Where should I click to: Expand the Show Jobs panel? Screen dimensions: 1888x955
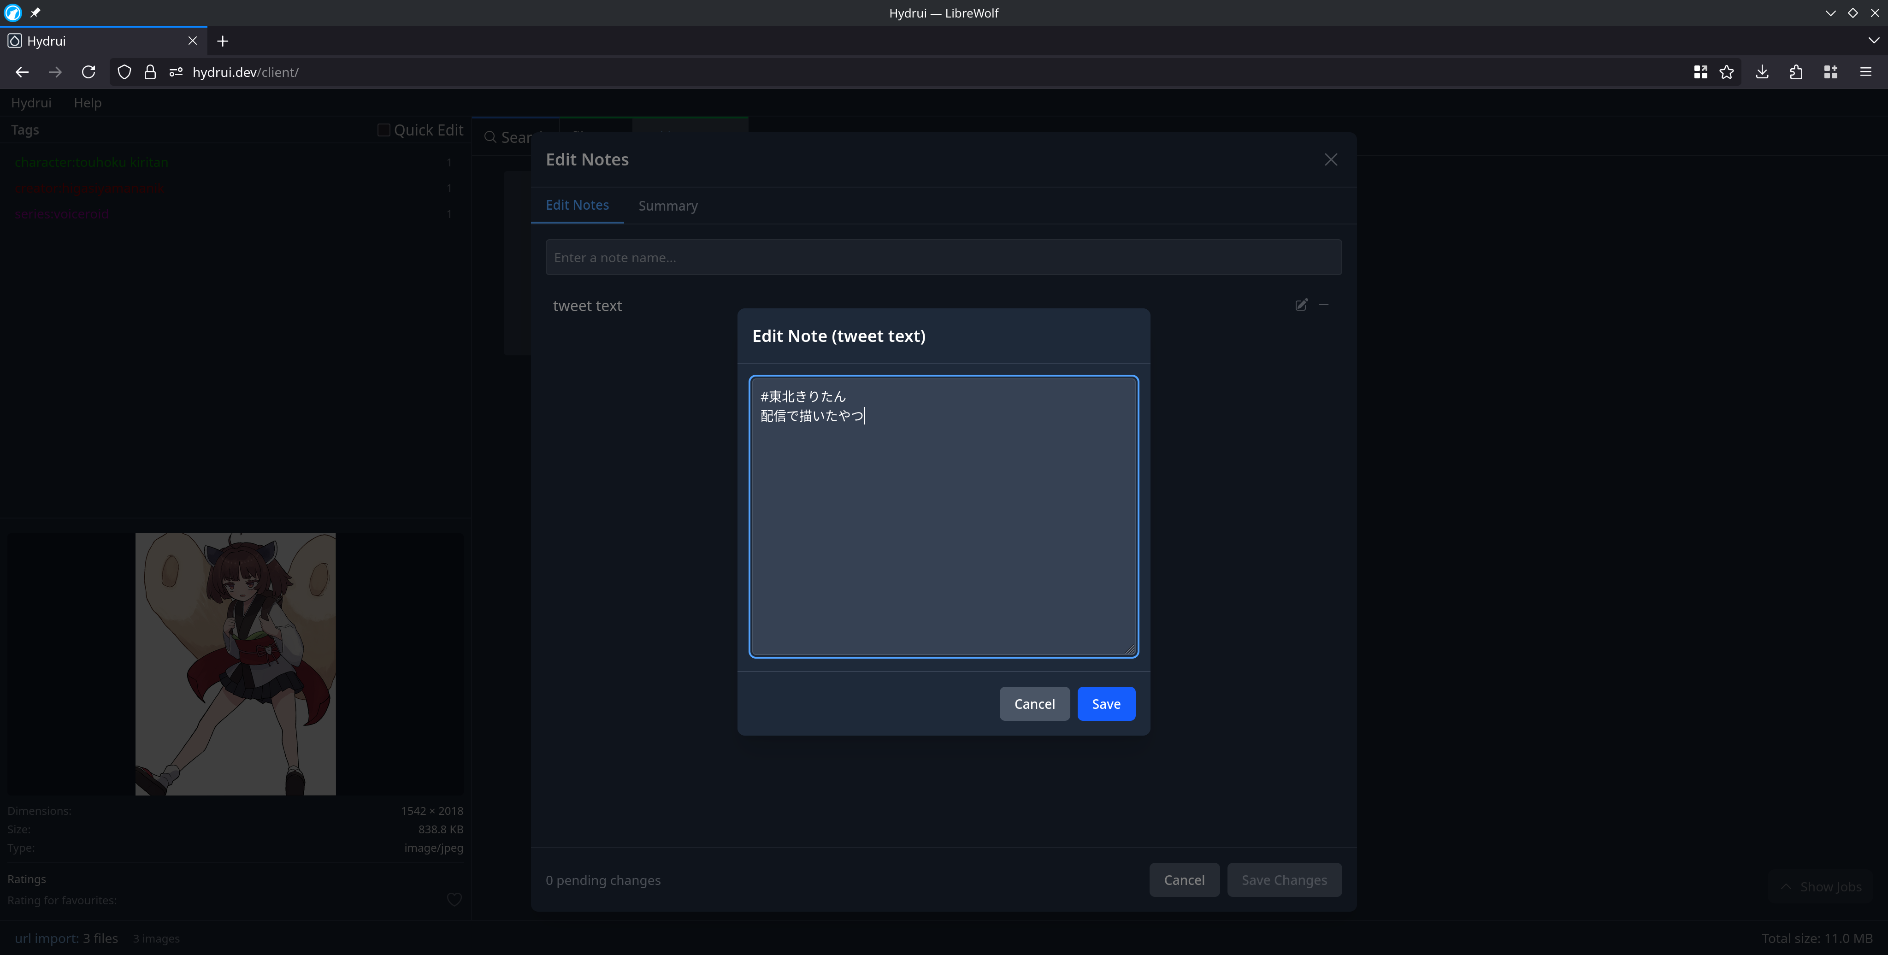pos(1821,887)
